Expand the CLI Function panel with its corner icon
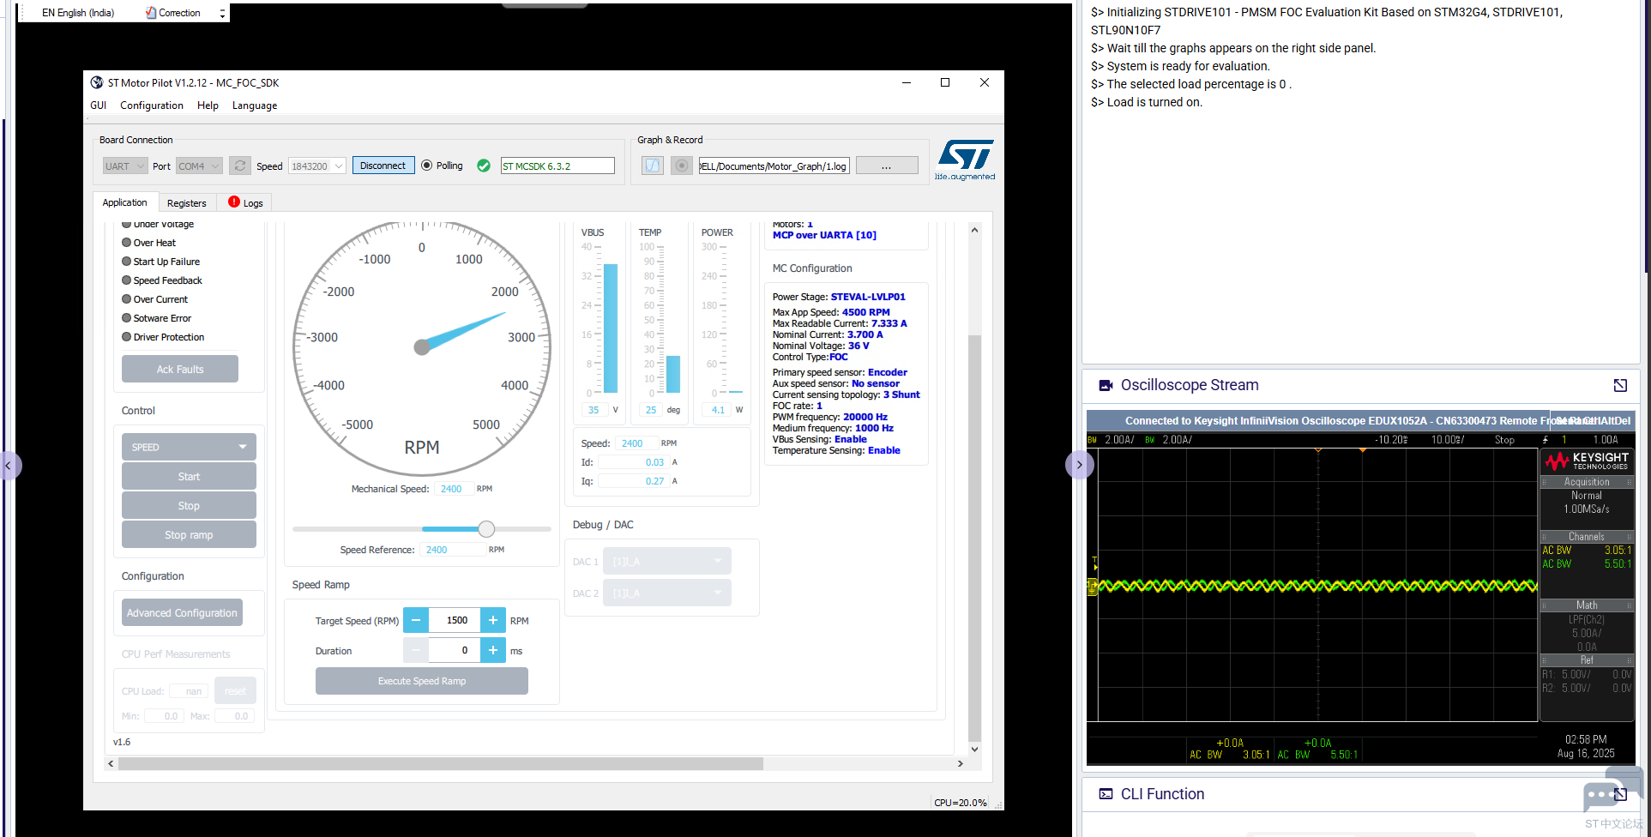 click(x=1620, y=794)
